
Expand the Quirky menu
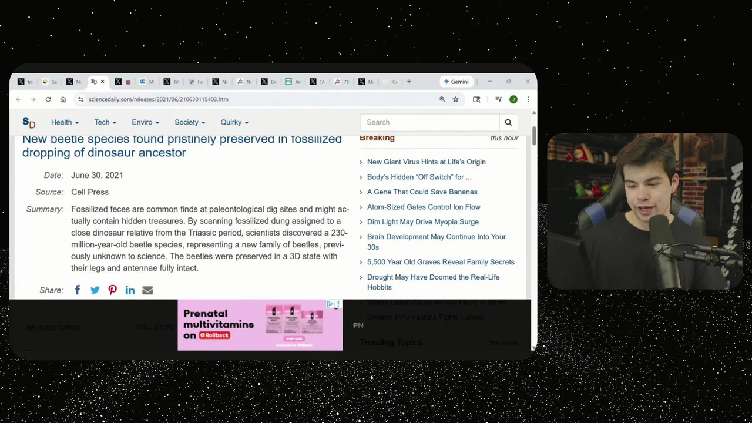[234, 122]
